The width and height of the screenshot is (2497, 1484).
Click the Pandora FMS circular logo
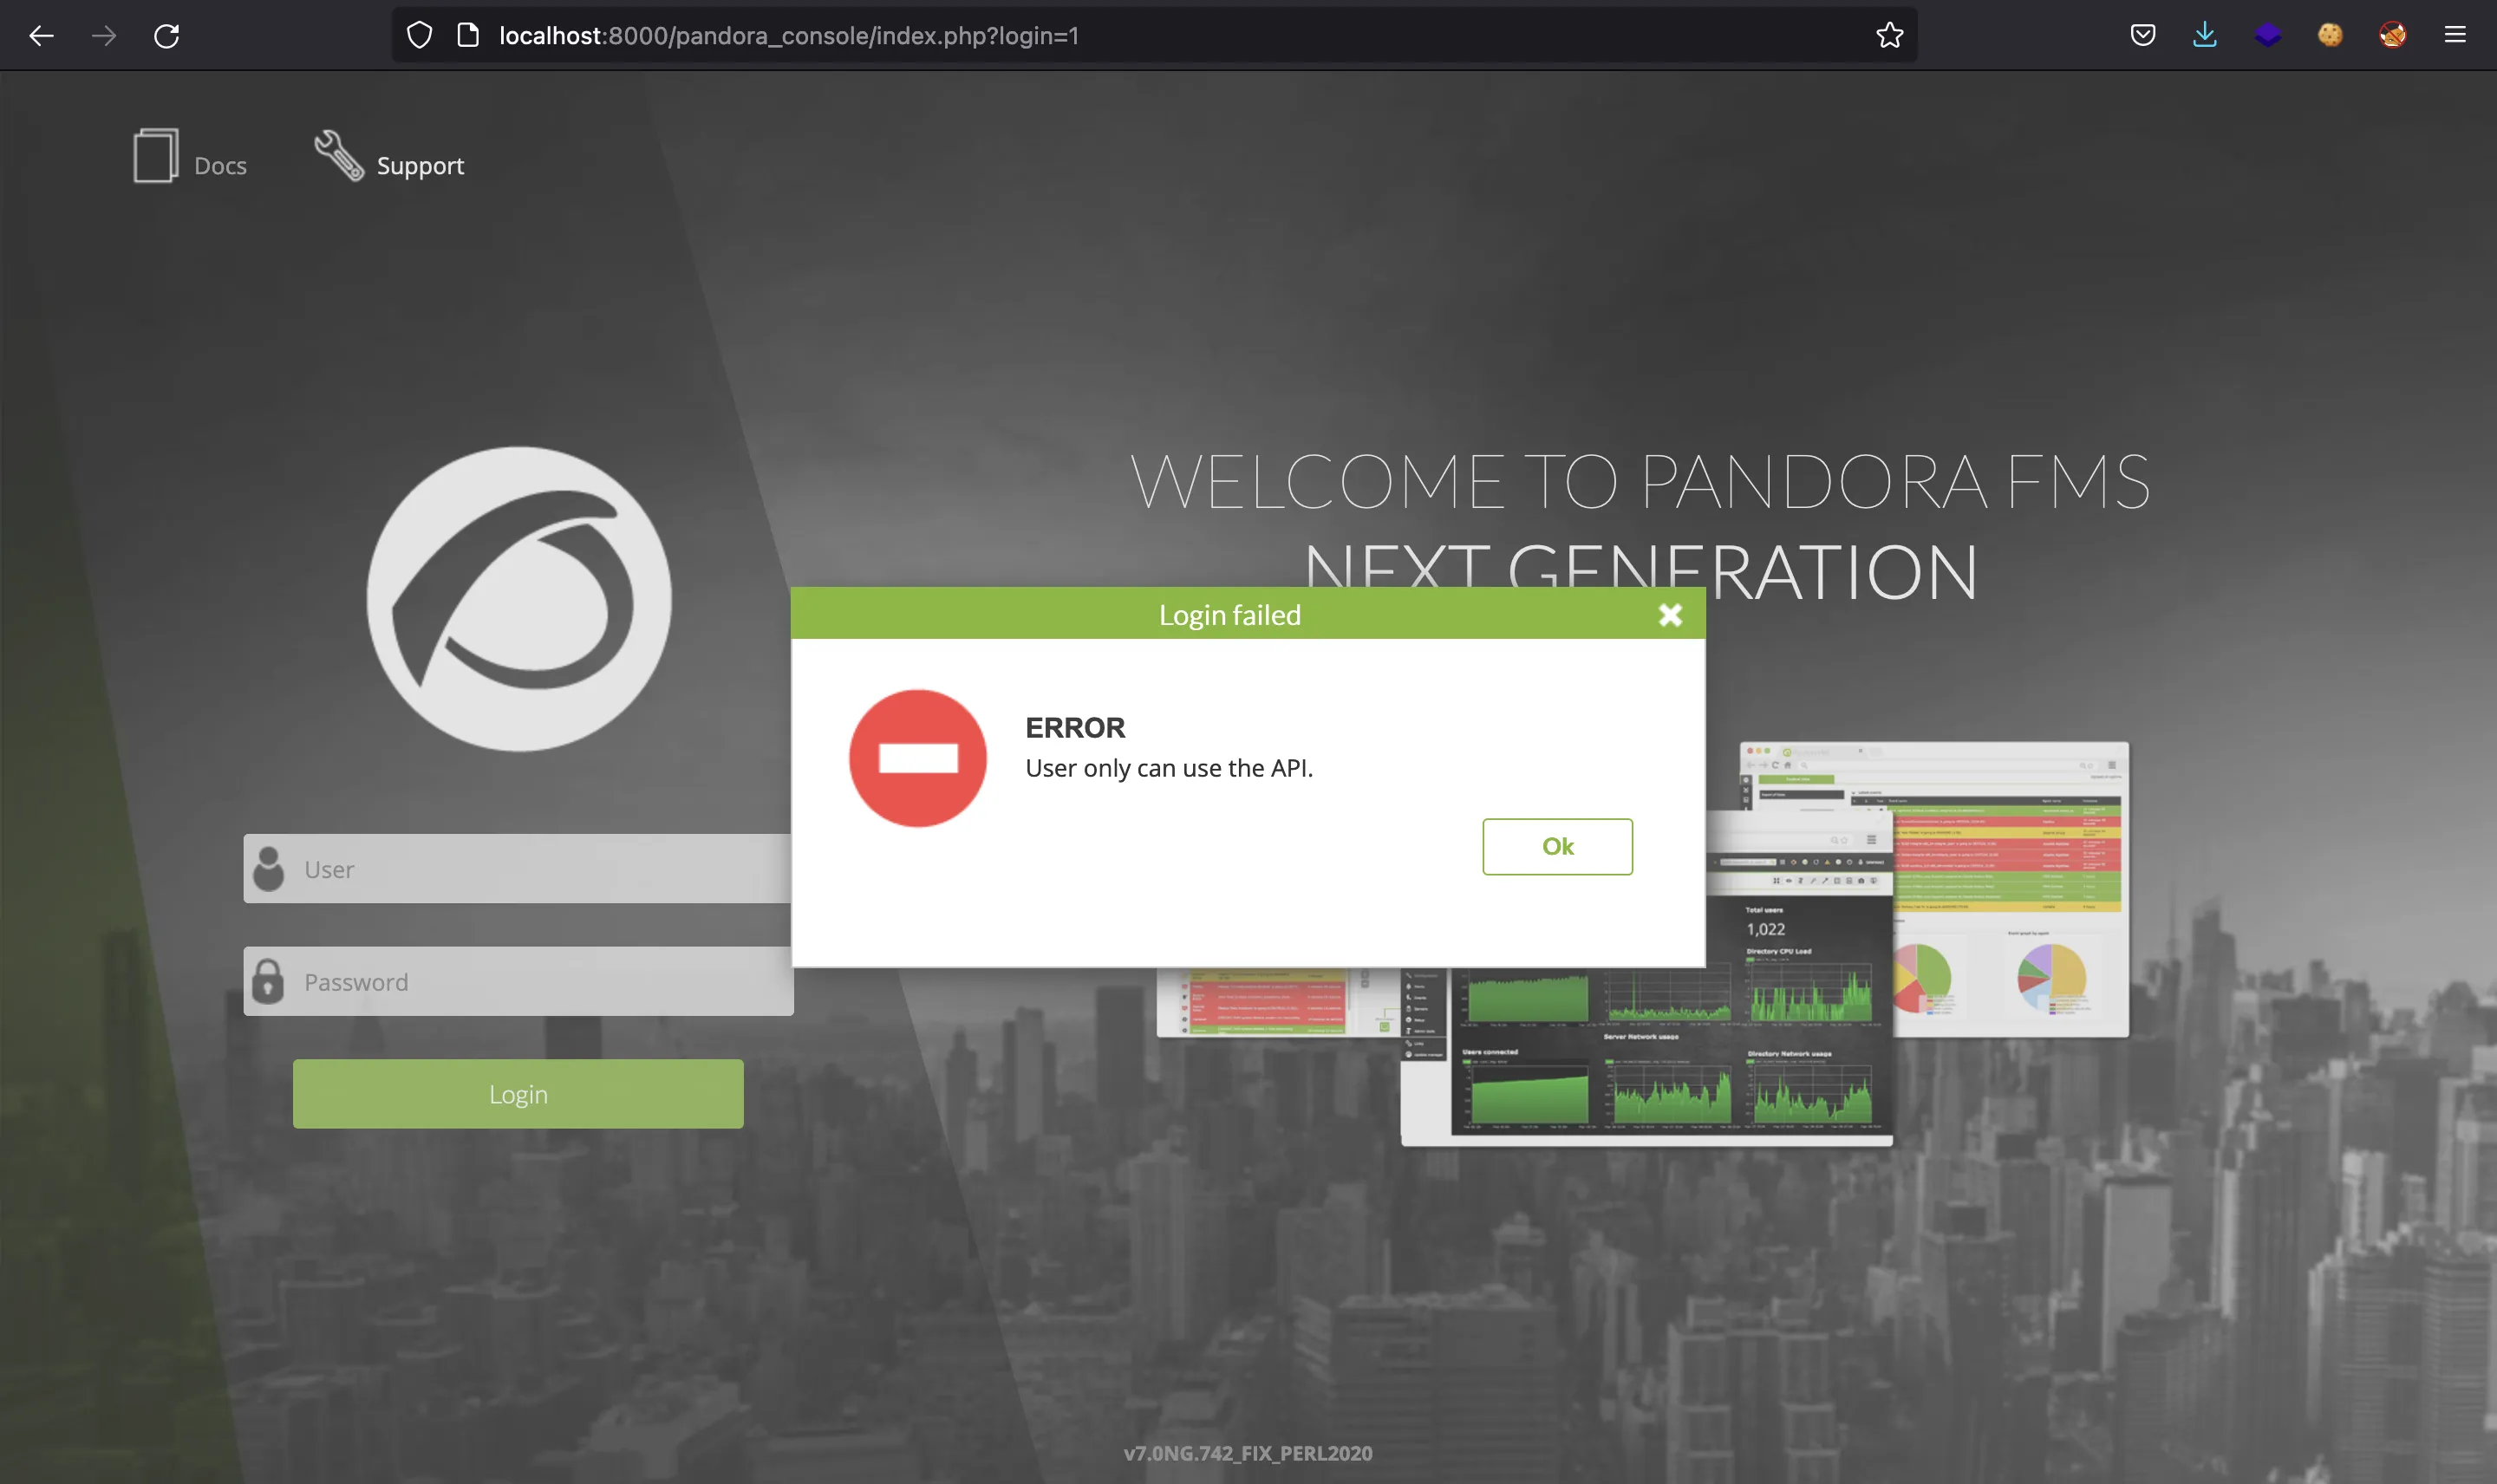point(519,599)
